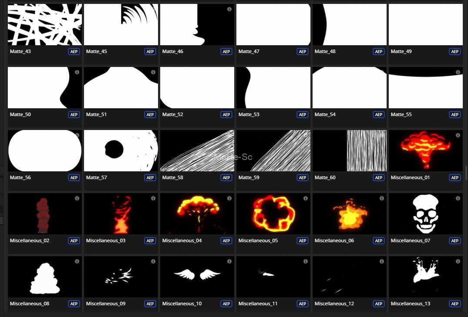Click info icon on Miscellaneous_02 smoke thumbnail
Viewport: 468px width, 317px height.
[77, 198]
